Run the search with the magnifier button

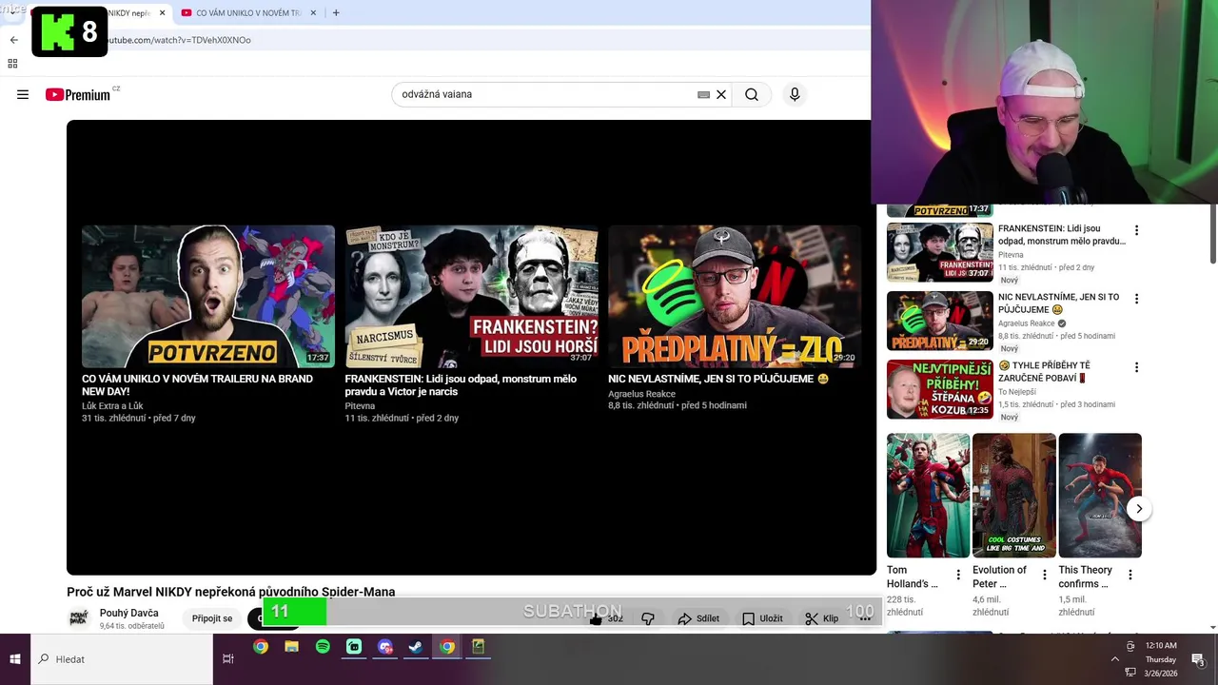pyautogui.click(x=752, y=94)
